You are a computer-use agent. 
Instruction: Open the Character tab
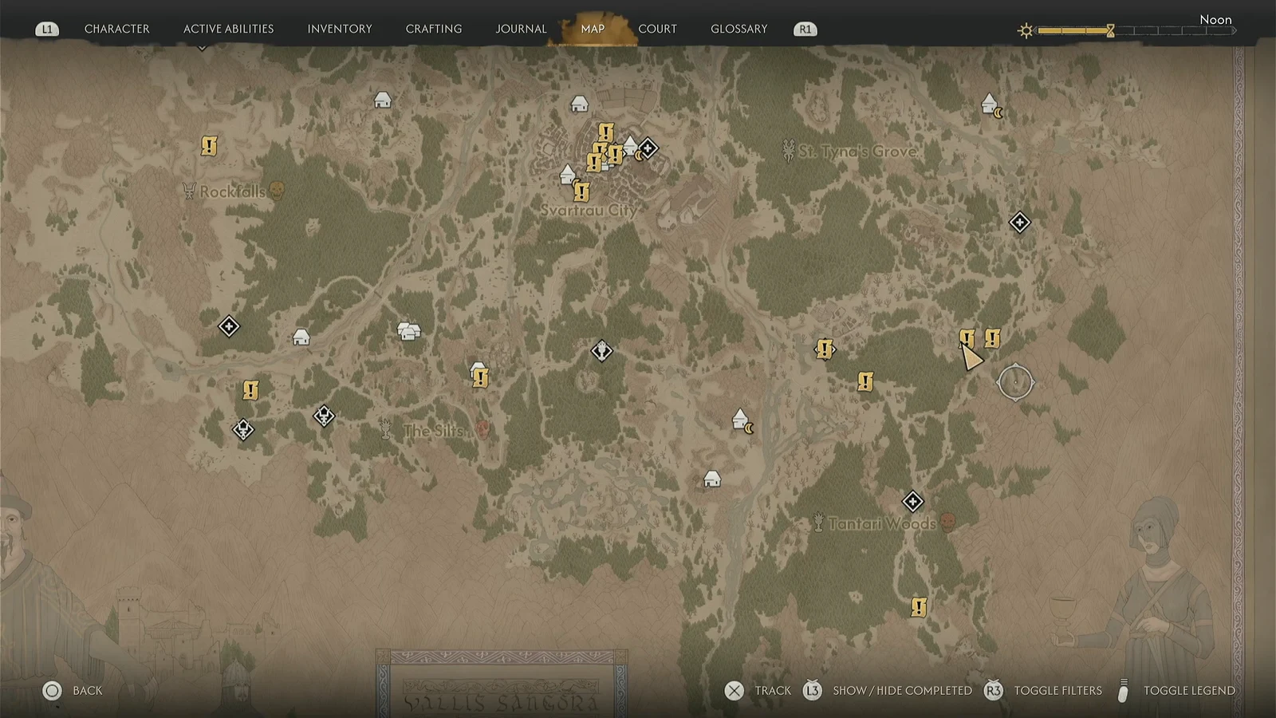click(x=116, y=29)
